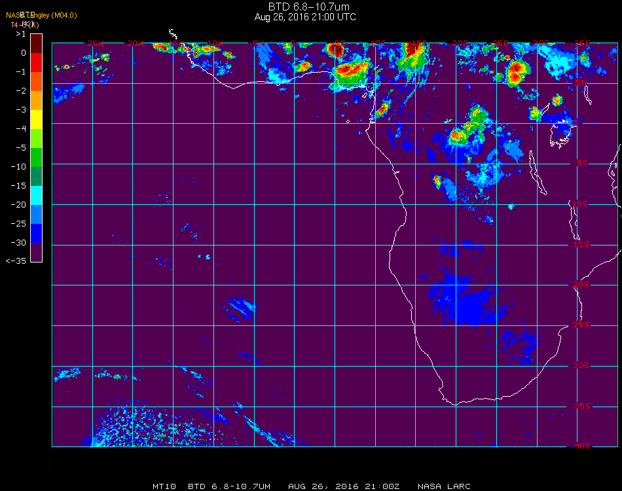Click the '30E' longitude label
Screen dimensions: 622x491
point(541,43)
